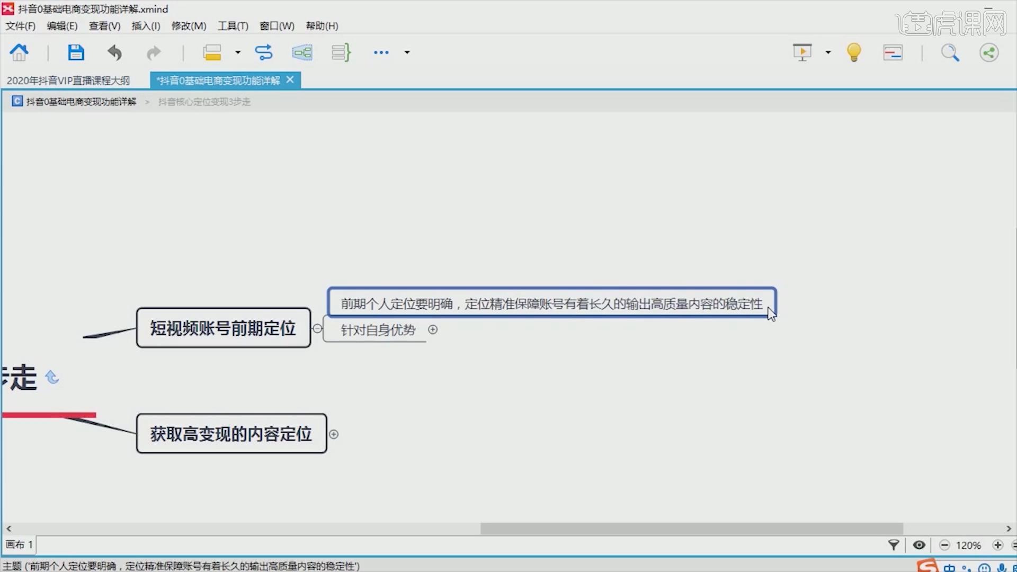Viewport: 1017px width, 572px height.
Task: Open brainstorming lightbulb mode
Action: [854, 52]
